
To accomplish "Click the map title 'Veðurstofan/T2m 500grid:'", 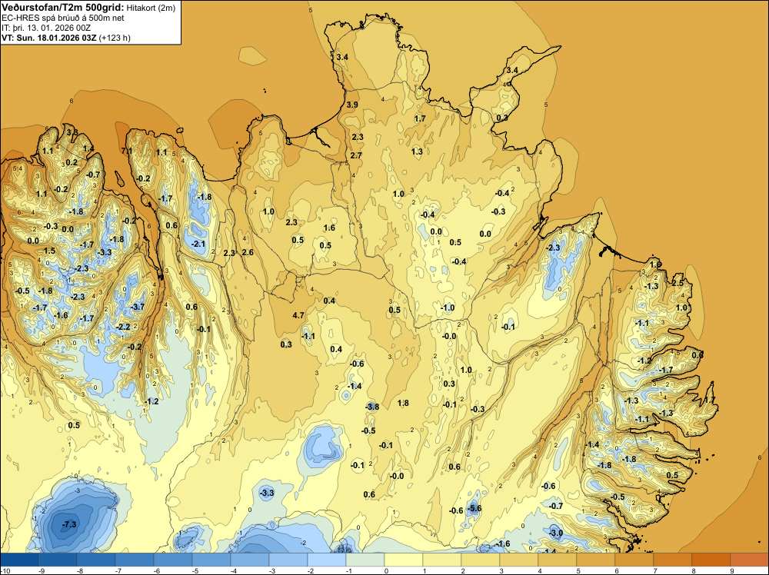I will pos(63,8).
